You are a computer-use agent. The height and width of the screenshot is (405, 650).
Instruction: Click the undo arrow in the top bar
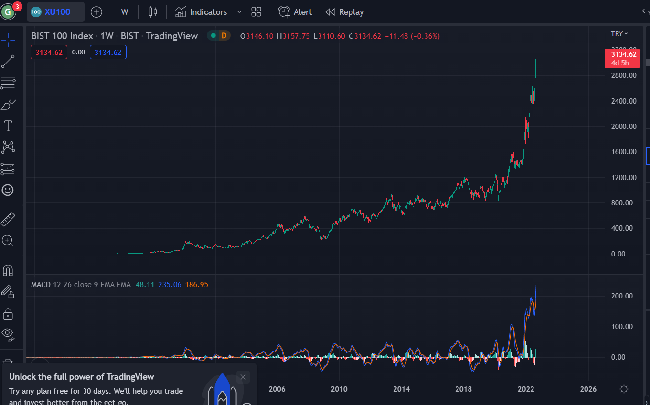pos(646,12)
